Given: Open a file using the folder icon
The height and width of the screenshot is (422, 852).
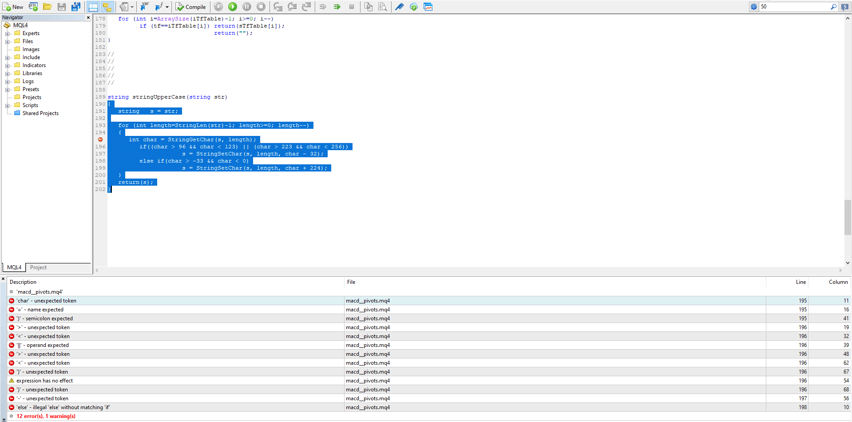Looking at the screenshot, I should coord(48,7).
